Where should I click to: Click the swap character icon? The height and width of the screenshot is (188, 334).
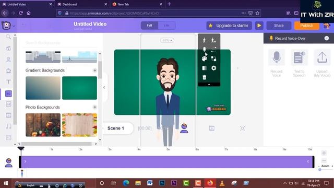213,58
